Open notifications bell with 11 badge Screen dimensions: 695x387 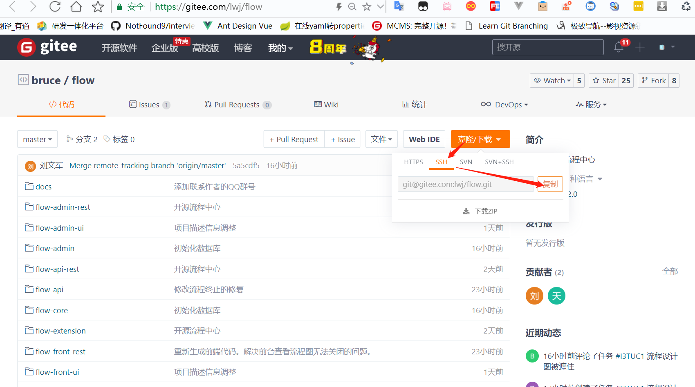pos(619,47)
